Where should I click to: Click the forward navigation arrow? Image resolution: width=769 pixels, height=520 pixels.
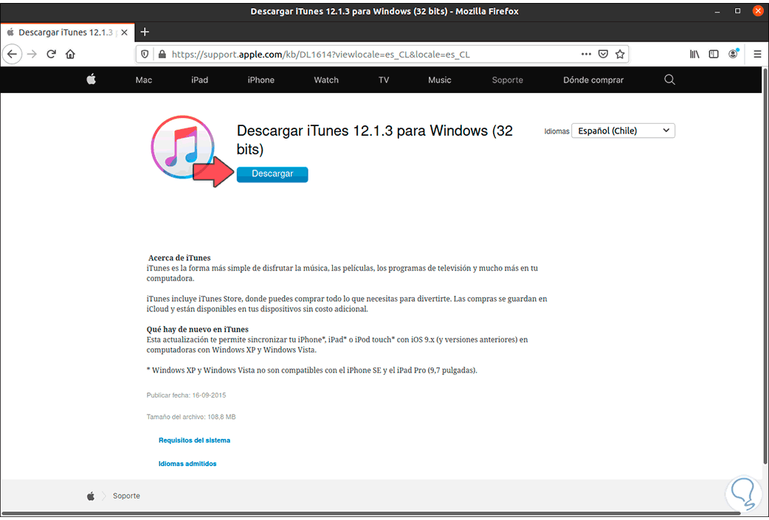32,55
